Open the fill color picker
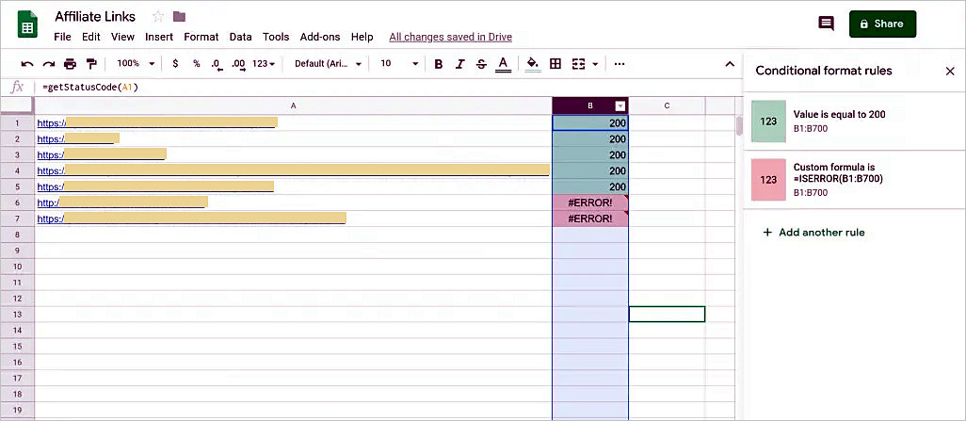The image size is (966, 421). (x=532, y=64)
